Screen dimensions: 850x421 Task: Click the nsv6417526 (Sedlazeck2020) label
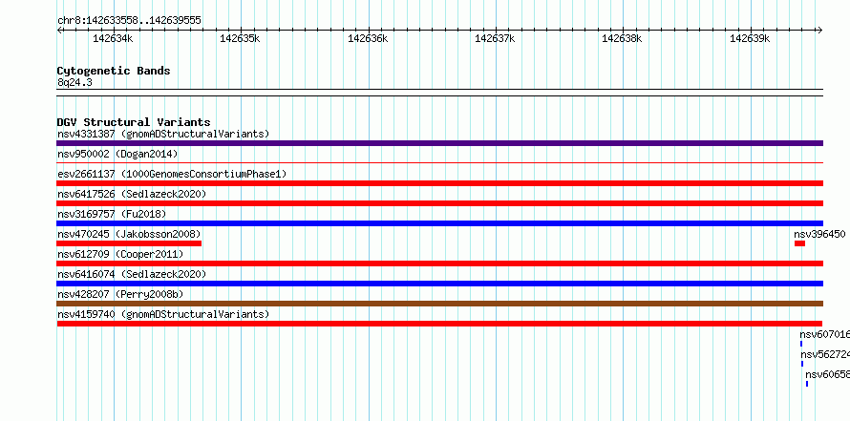(x=132, y=194)
